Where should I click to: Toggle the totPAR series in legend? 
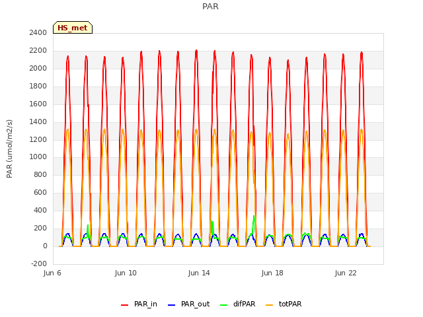click(284, 304)
